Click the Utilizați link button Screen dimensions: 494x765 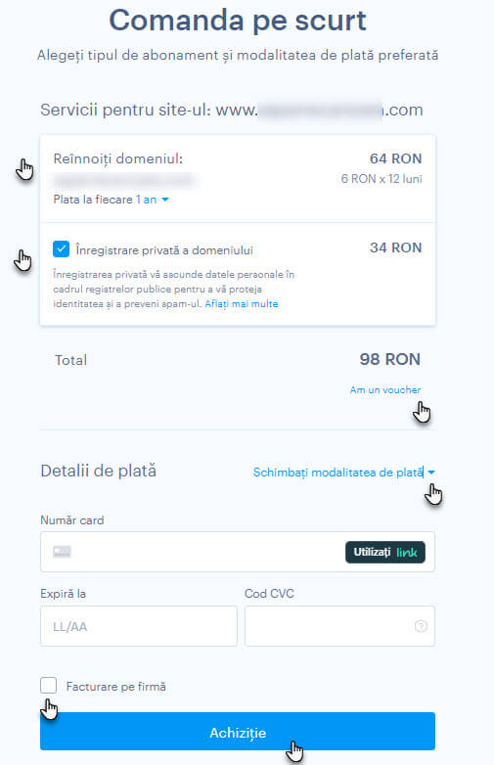pyautogui.click(x=385, y=553)
